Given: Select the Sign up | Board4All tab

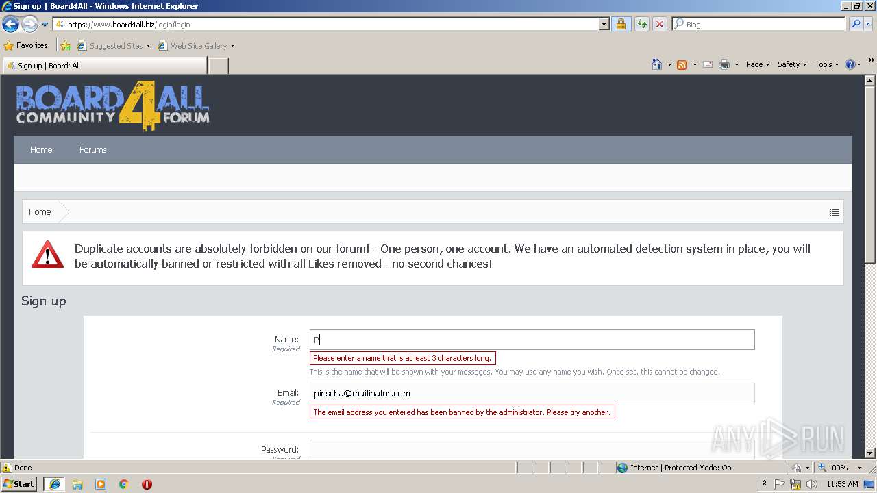Looking at the screenshot, I should pos(104,66).
